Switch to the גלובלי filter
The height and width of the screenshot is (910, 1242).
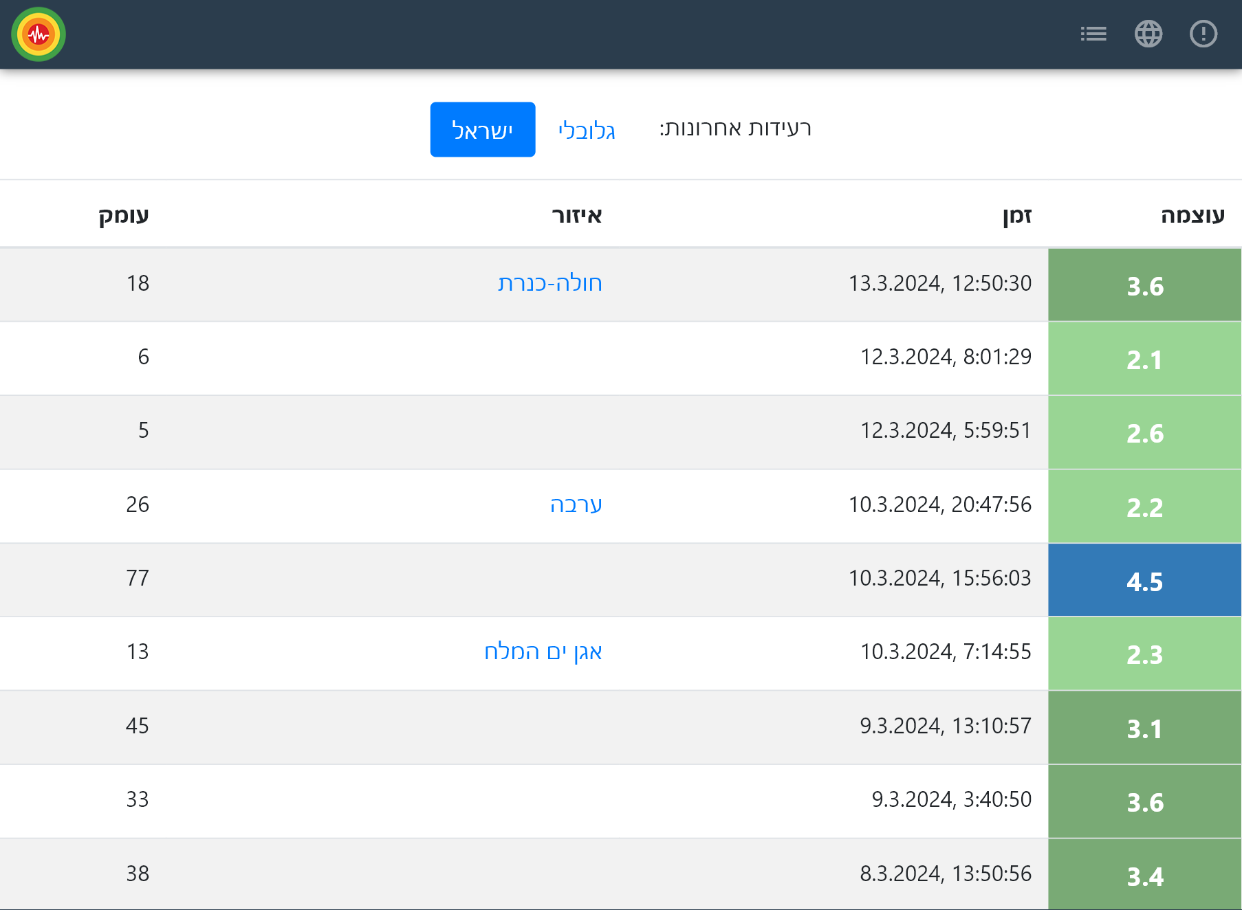587,130
